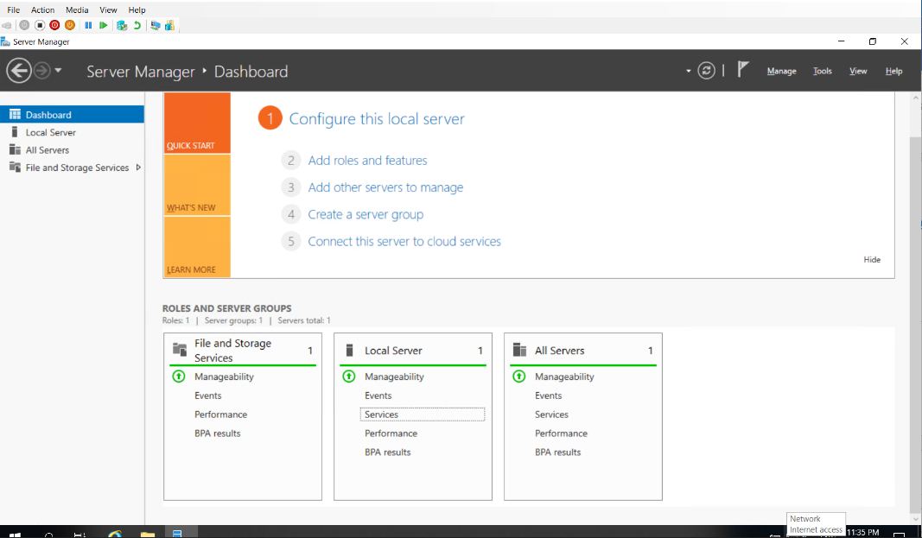The image size is (922, 538).
Task: Click the Server Manager forward arrow
Action: (x=41, y=71)
